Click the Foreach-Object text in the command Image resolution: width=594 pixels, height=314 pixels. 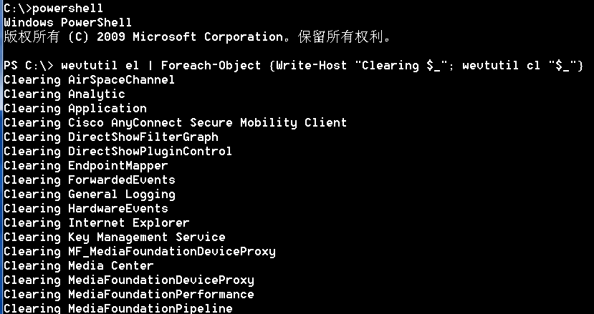211,66
